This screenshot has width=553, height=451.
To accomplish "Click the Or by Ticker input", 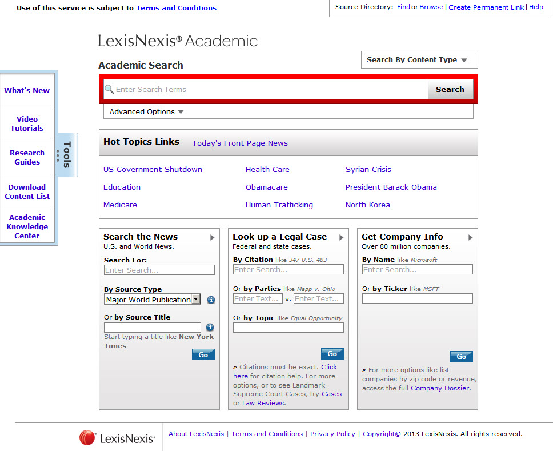I will (x=417, y=298).
